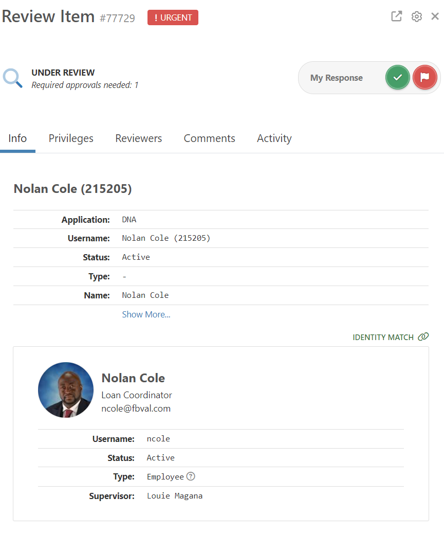Click the Nolan Cole identity card name
Screen dimensions: 444x533
tap(133, 378)
